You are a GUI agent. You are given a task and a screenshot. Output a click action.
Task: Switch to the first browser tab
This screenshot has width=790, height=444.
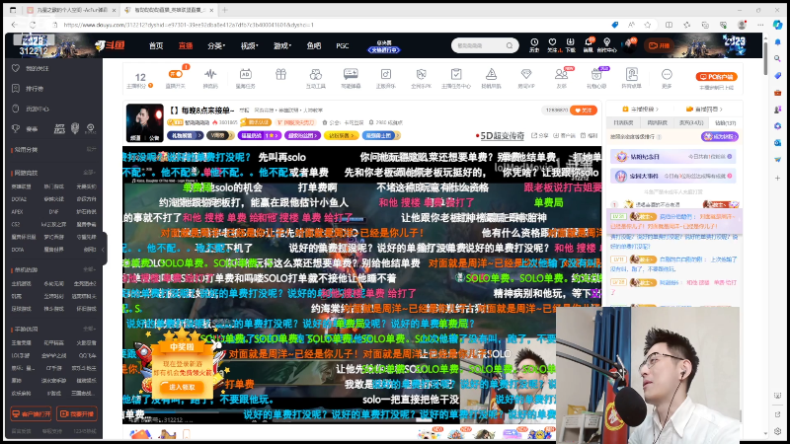70,10
